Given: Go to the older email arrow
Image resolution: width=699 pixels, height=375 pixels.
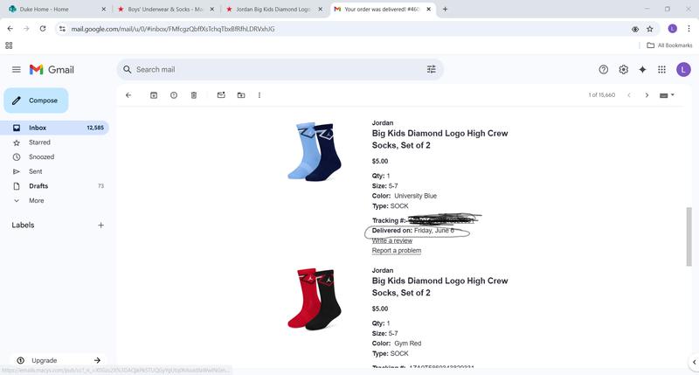Looking at the screenshot, I should point(647,95).
